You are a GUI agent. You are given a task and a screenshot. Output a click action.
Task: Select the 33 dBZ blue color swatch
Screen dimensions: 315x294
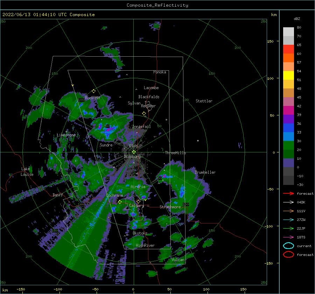pyautogui.click(x=288, y=128)
